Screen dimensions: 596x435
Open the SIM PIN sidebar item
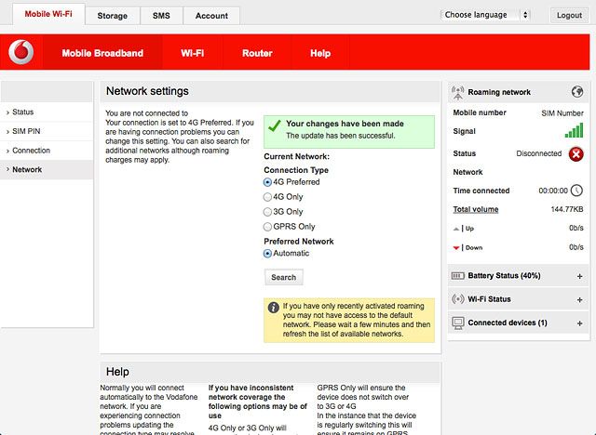[47, 131]
